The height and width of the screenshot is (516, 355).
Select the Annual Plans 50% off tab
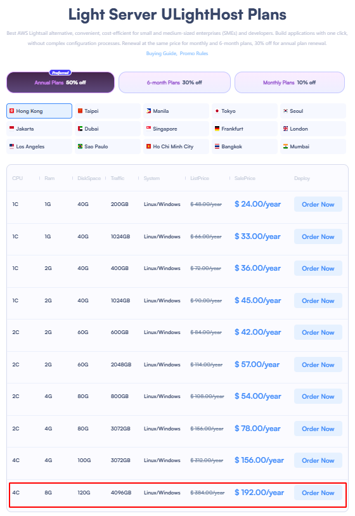coord(60,82)
